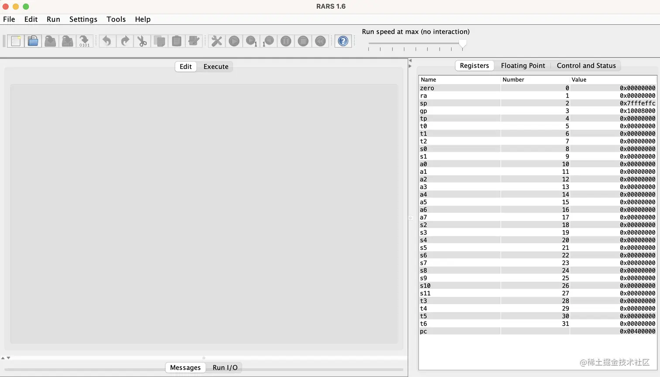Open Help with the question mark icon
The image size is (660, 377).
(343, 41)
